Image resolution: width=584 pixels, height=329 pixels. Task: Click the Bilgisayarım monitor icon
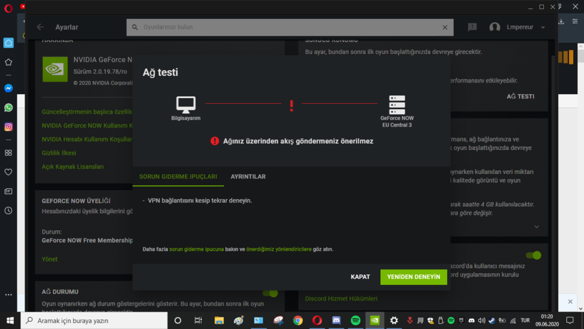[x=186, y=104]
